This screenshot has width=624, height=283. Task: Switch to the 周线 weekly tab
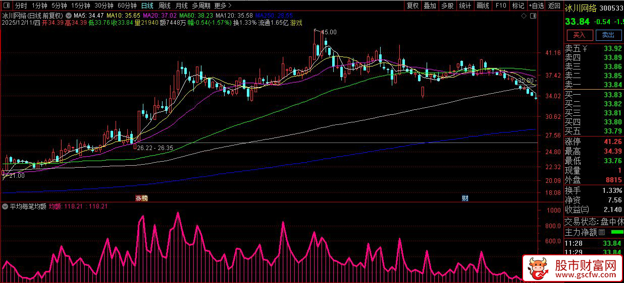pyautogui.click(x=165, y=6)
